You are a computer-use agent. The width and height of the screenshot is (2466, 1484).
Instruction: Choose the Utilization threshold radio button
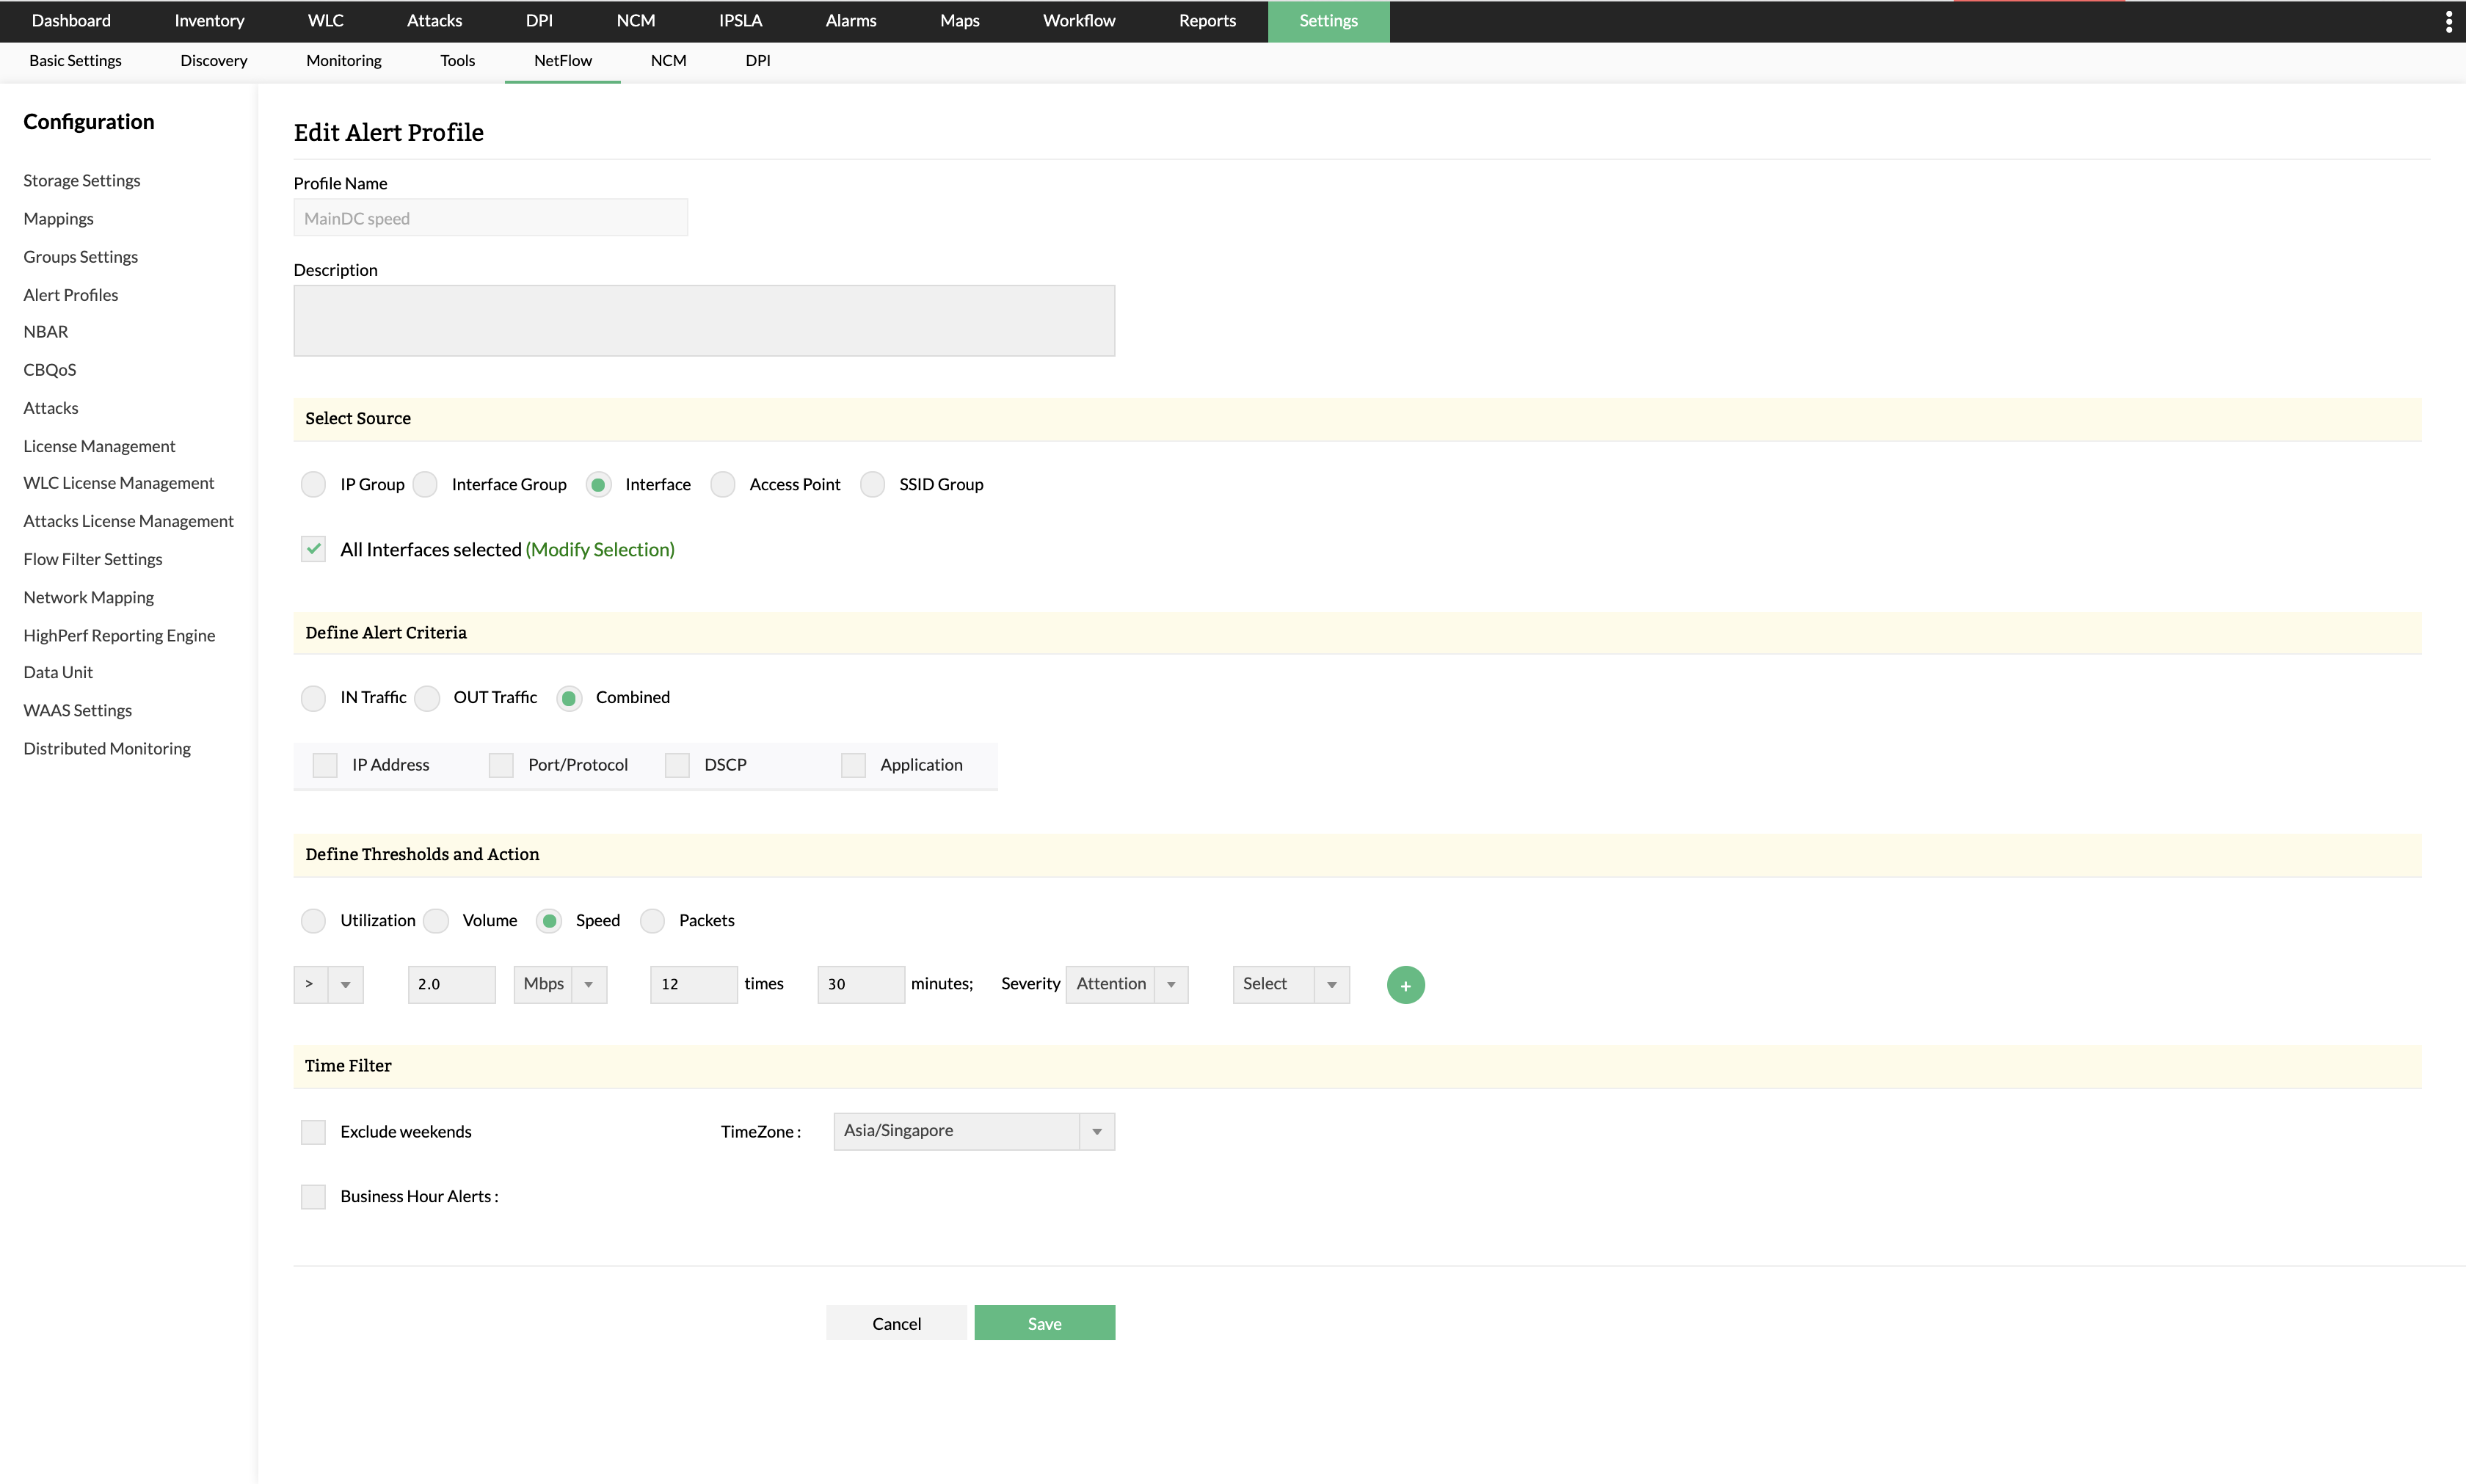pos(314,921)
